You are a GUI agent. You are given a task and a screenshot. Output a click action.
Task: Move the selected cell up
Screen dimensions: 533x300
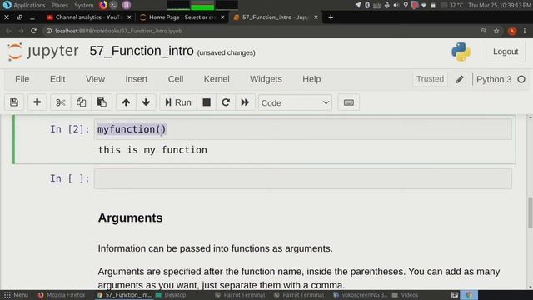(126, 102)
